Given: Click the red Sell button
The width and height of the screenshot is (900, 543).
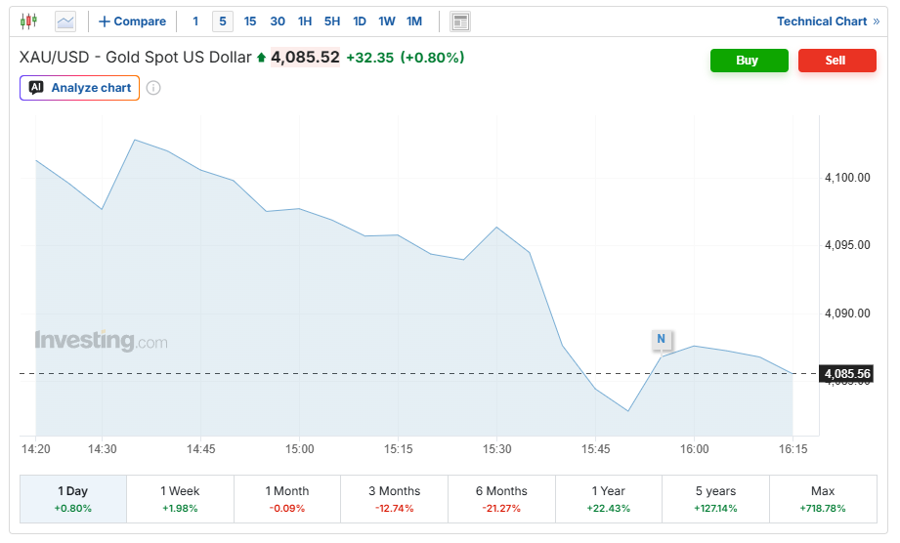Looking at the screenshot, I should pyautogui.click(x=836, y=61).
